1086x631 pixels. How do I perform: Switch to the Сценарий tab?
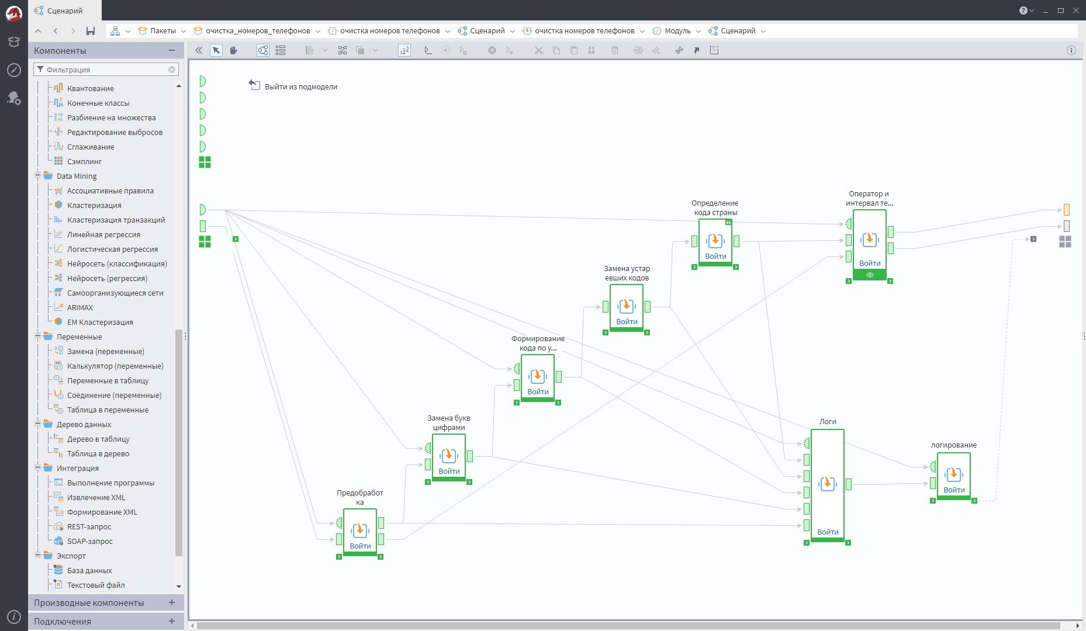(x=64, y=10)
